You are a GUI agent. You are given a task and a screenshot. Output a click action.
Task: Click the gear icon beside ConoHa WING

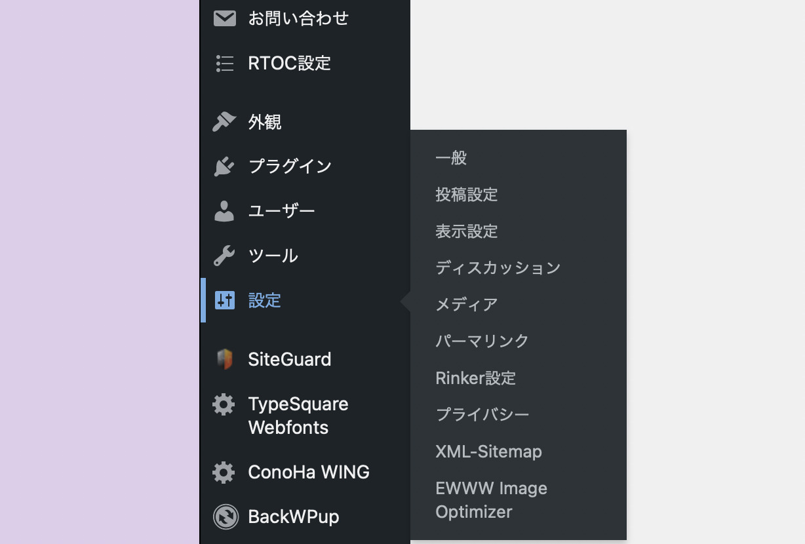224,473
